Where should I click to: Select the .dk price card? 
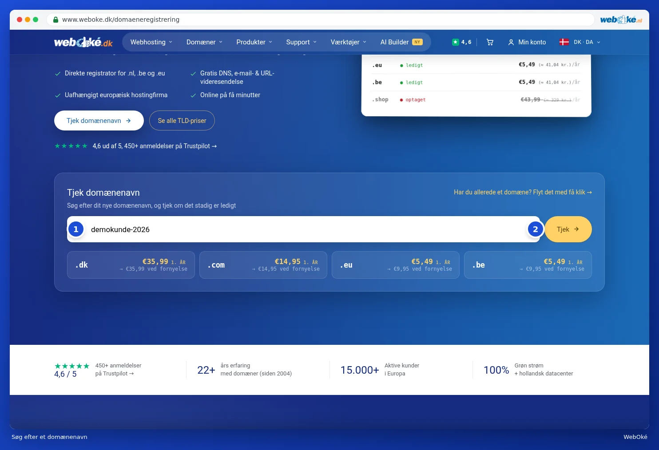pos(131,265)
